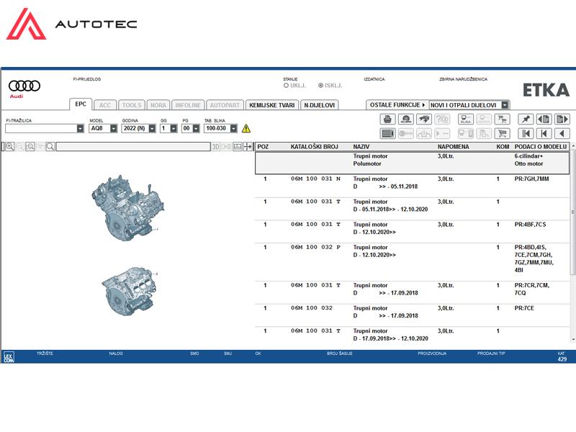Step back one entry with left arrow
The image size is (576, 432).
[562, 133]
